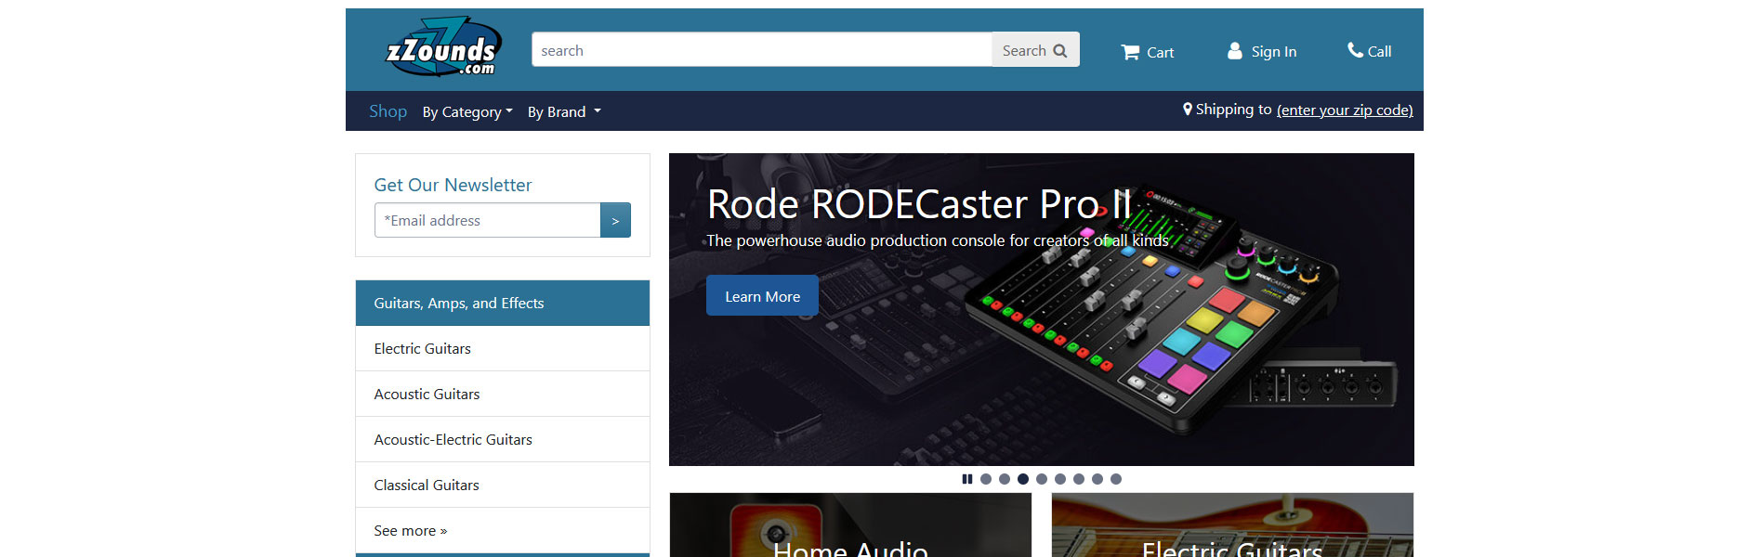Open Acoustic-Electric Guitars in the sidebar
Screen dimensions: 1761x557
[502, 439]
